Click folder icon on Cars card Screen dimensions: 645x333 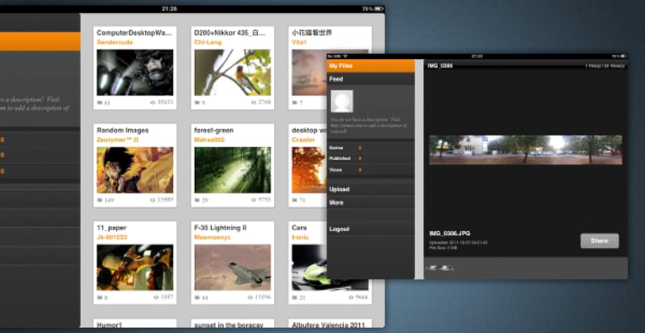click(295, 297)
